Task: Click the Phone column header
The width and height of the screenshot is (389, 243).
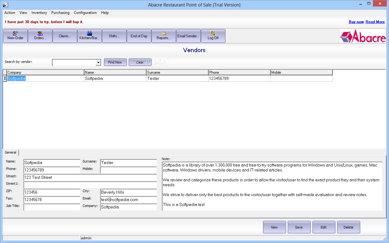Action: pos(239,72)
